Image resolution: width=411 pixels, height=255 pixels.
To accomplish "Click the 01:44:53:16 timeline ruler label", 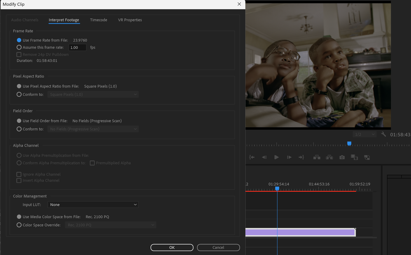I will tap(319, 184).
